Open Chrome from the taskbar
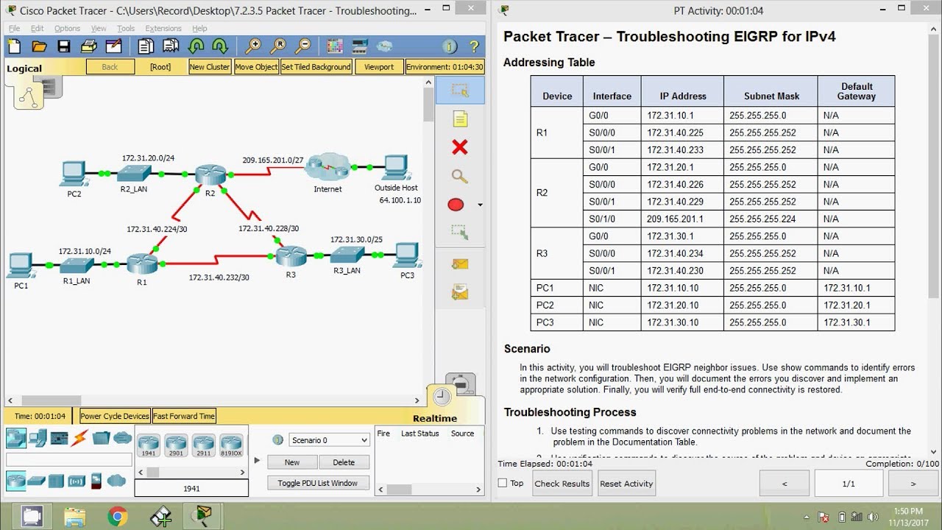The height and width of the screenshot is (530, 942). point(118,517)
